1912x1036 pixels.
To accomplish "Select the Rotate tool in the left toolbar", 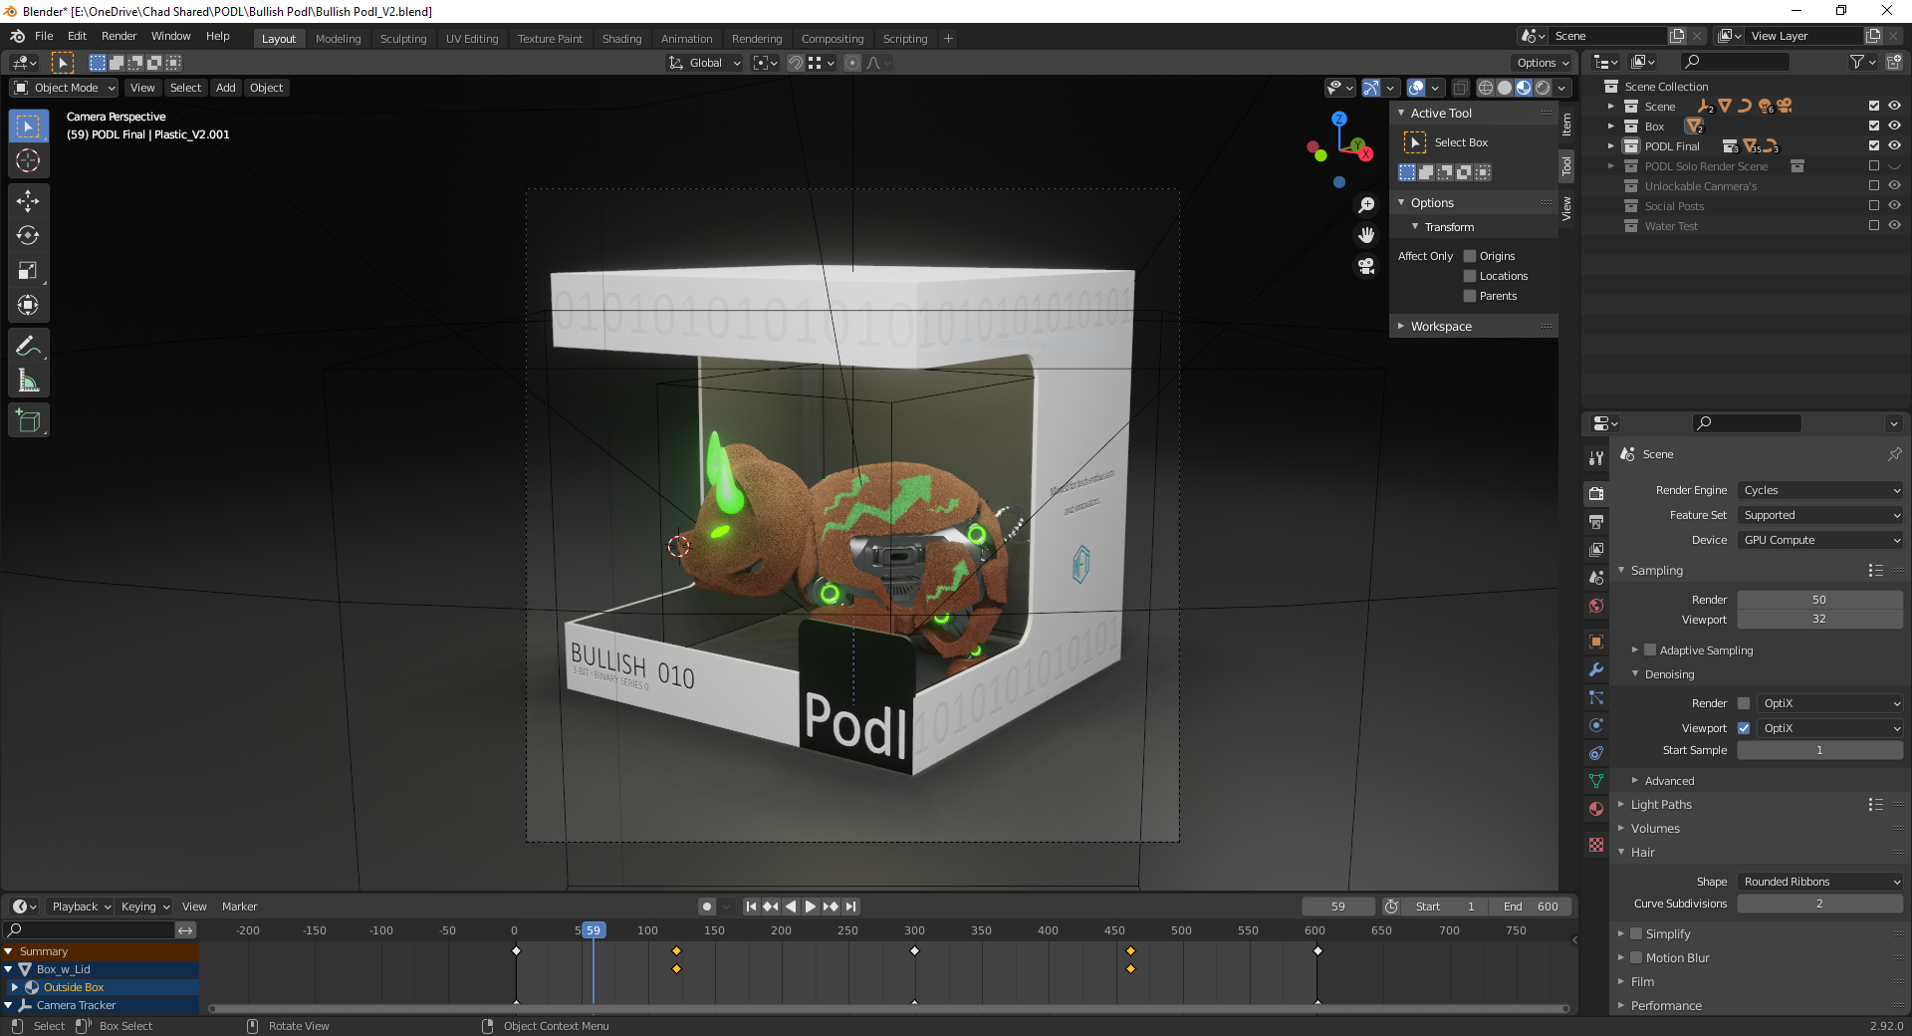I will 28,236.
